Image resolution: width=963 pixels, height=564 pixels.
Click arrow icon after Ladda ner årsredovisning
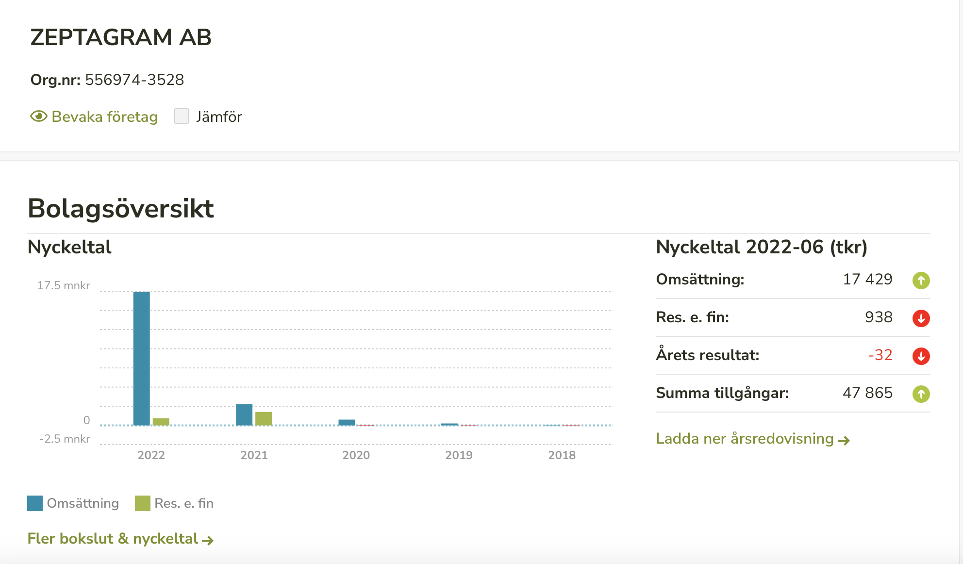pyautogui.click(x=844, y=440)
